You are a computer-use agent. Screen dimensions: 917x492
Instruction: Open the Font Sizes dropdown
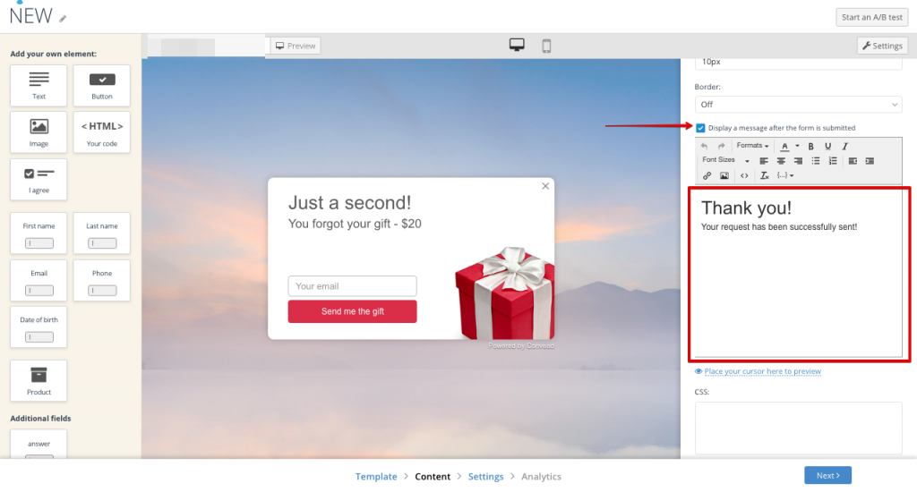pos(725,160)
